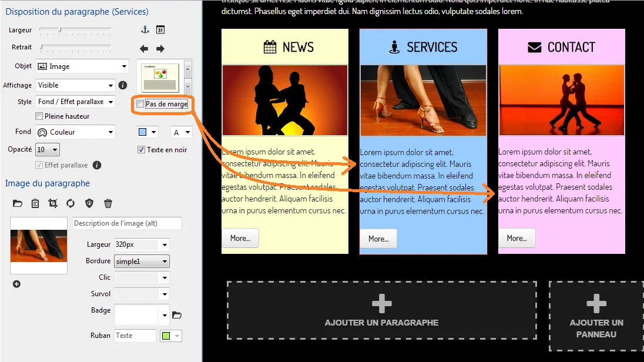The height and width of the screenshot is (362, 644).
Task: Click the anchor icon
Action: click(145, 29)
